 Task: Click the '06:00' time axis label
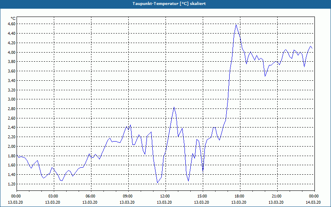(x=91, y=196)
